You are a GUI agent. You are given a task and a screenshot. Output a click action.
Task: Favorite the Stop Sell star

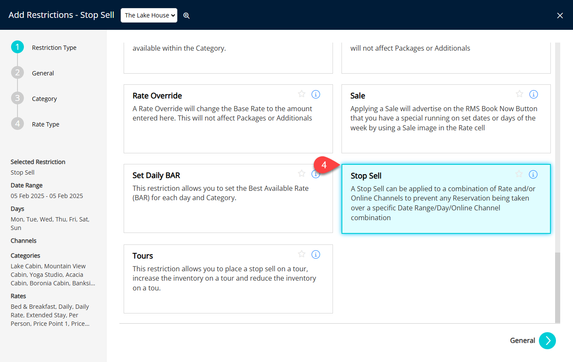(x=519, y=174)
